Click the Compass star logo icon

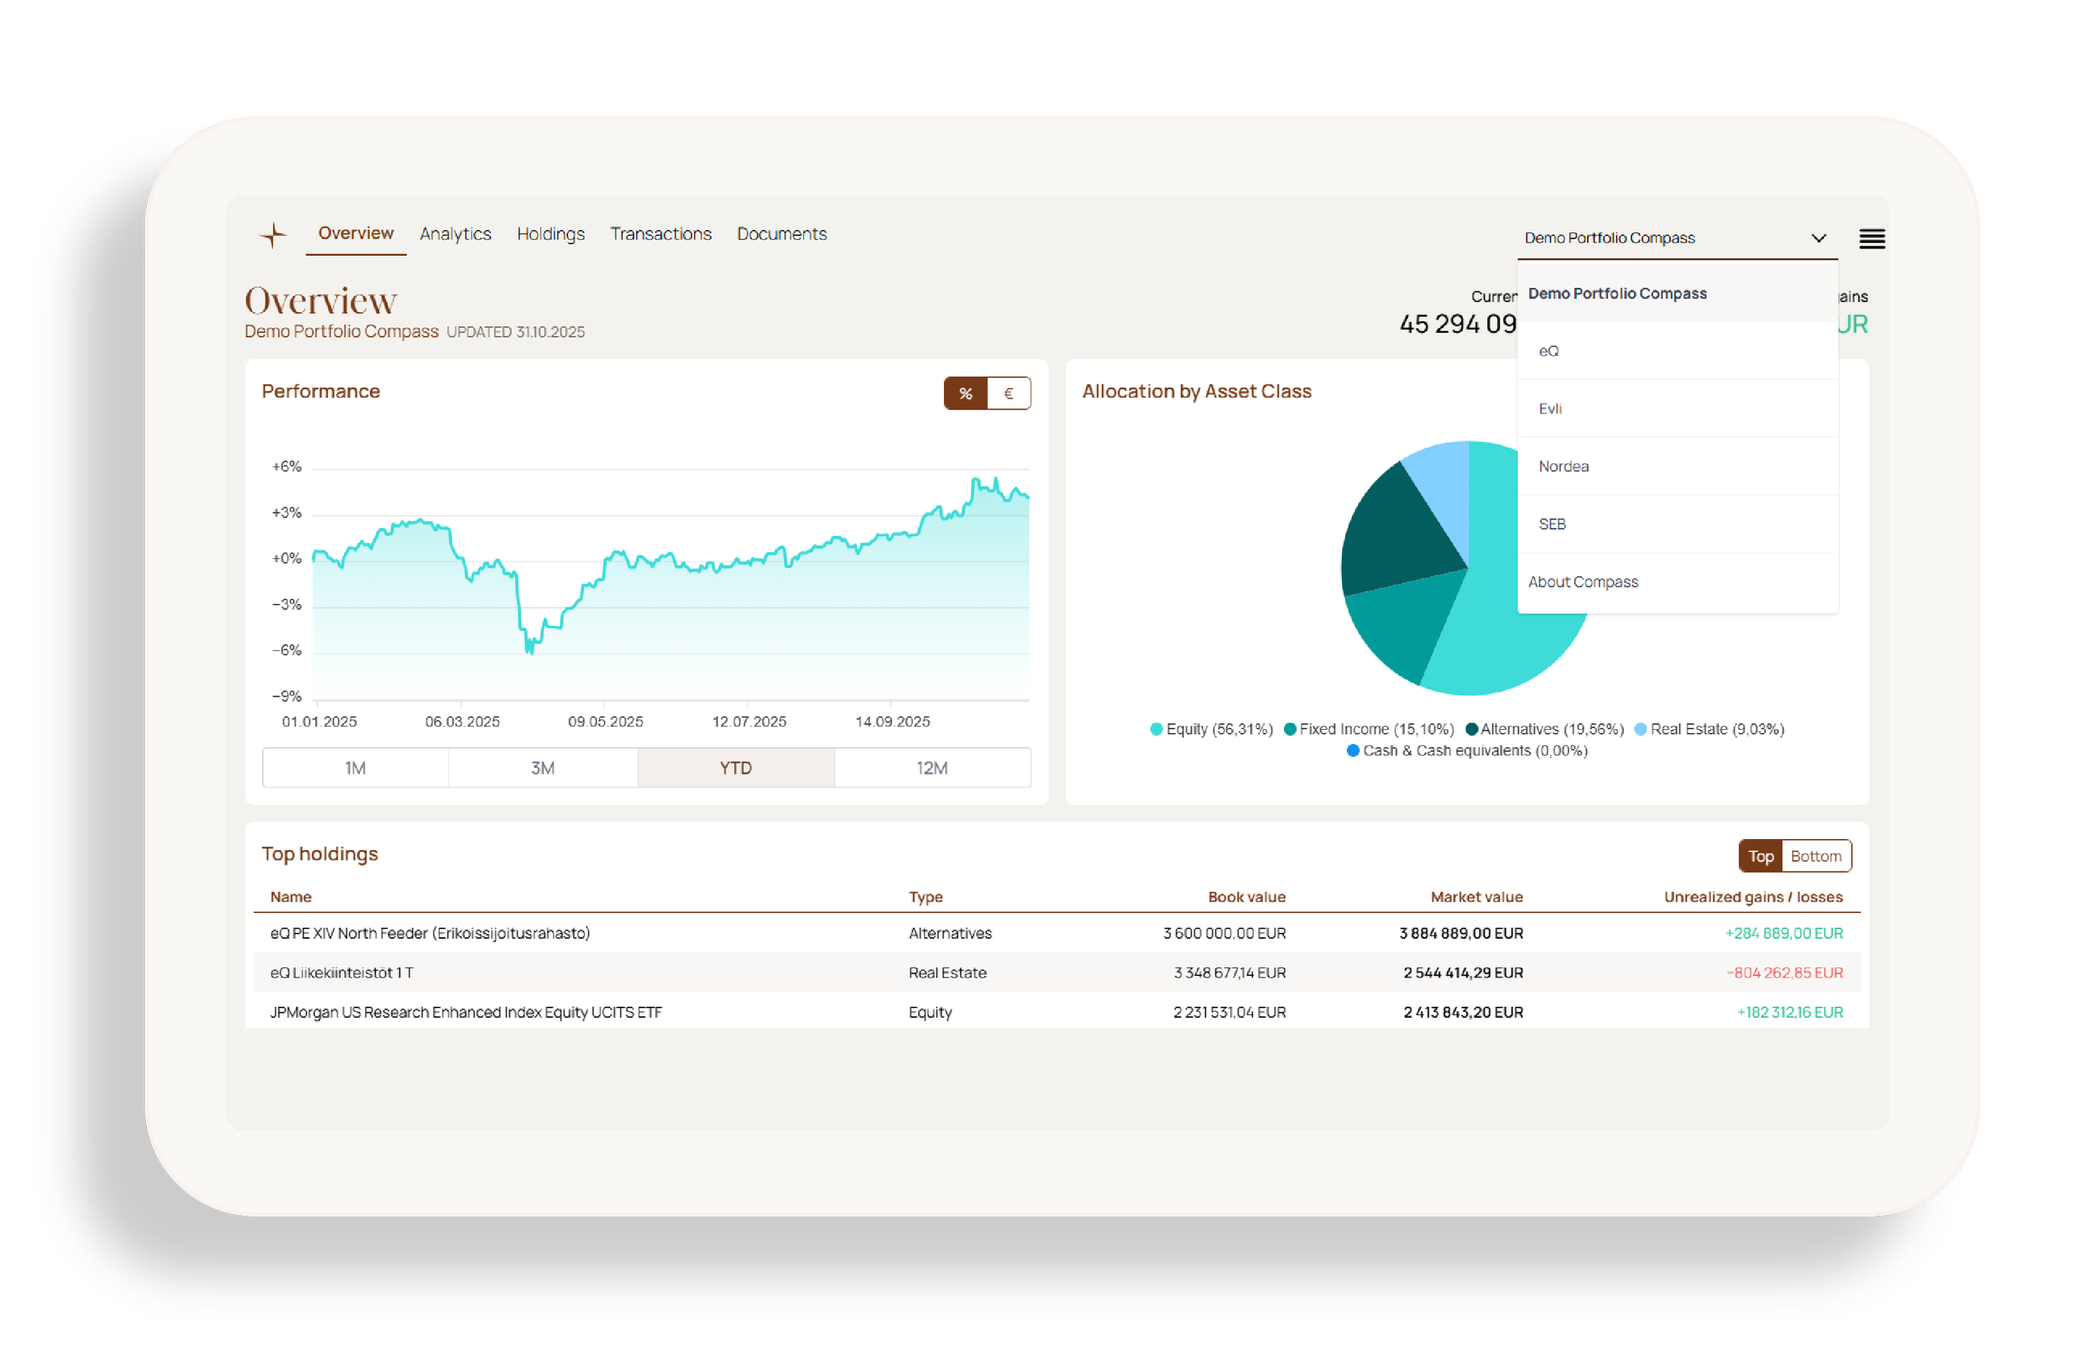(274, 235)
